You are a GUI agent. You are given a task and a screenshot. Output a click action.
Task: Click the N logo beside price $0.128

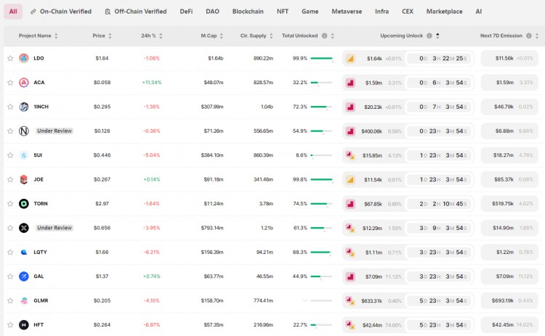(x=24, y=131)
